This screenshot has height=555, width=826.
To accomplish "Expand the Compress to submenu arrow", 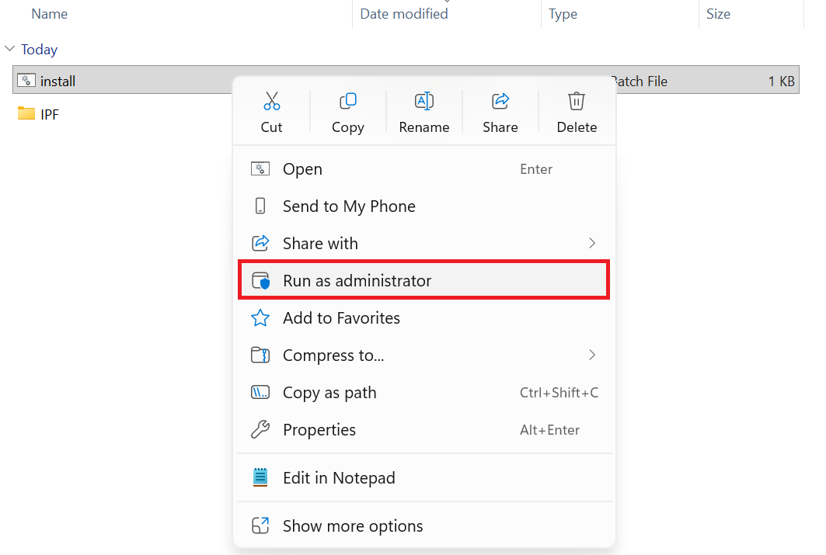I will click(x=592, y=355).
